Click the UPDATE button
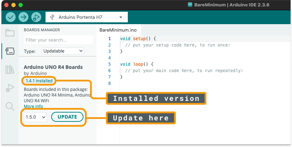Screen dimensions: 292x147 click(67, 117)
